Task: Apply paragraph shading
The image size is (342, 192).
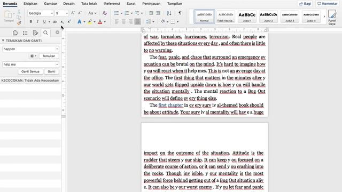Action: [x=162, y=21]
